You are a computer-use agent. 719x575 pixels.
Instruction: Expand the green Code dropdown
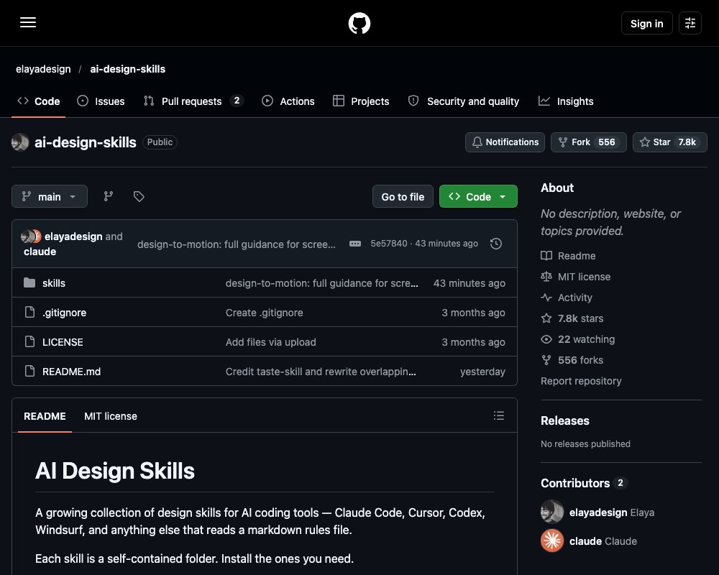(478, 197)
